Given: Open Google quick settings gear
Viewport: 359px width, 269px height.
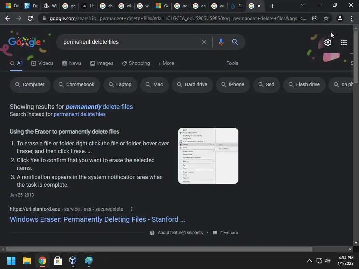Looking at the screenshot, I should click(328, 42).
